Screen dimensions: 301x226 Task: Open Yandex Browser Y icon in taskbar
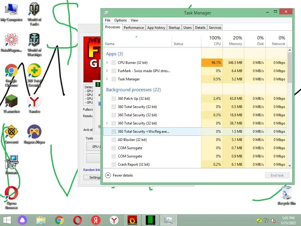(114, 220)
